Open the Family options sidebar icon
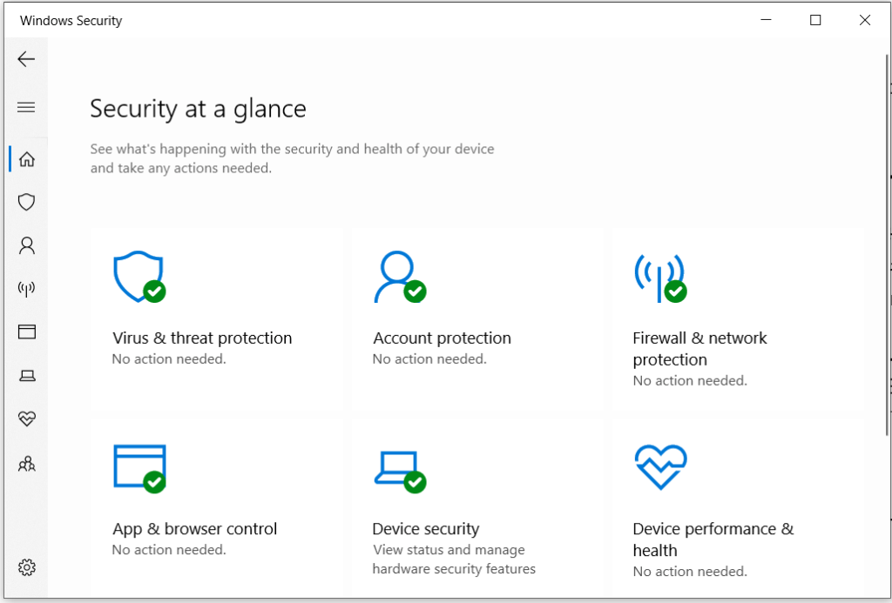The width and height of the screenshot is (892, 603). (x=26, y=463)
